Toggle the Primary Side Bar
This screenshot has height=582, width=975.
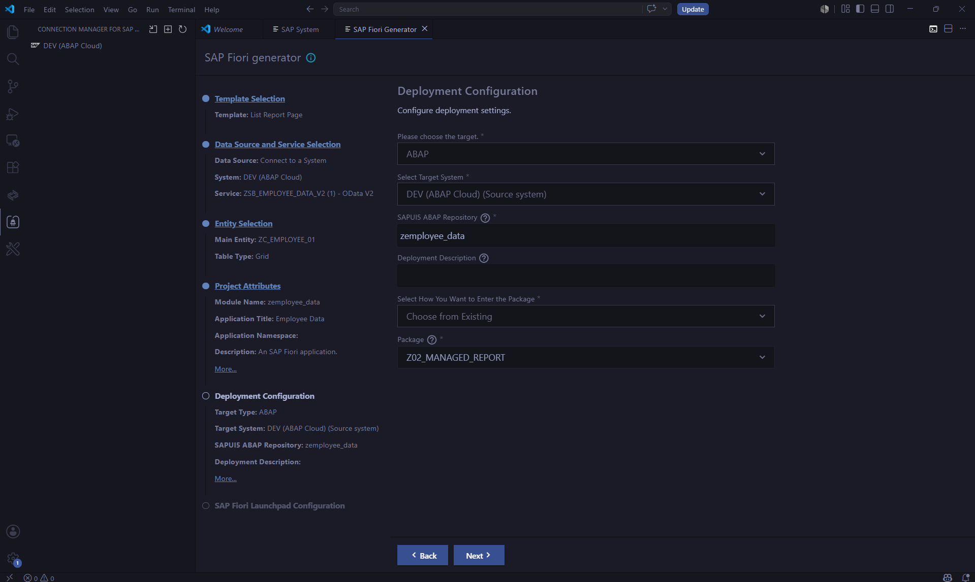pos(860,9)
